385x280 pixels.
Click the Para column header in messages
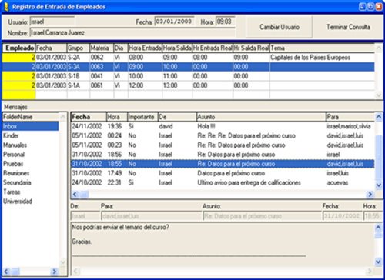350,117
